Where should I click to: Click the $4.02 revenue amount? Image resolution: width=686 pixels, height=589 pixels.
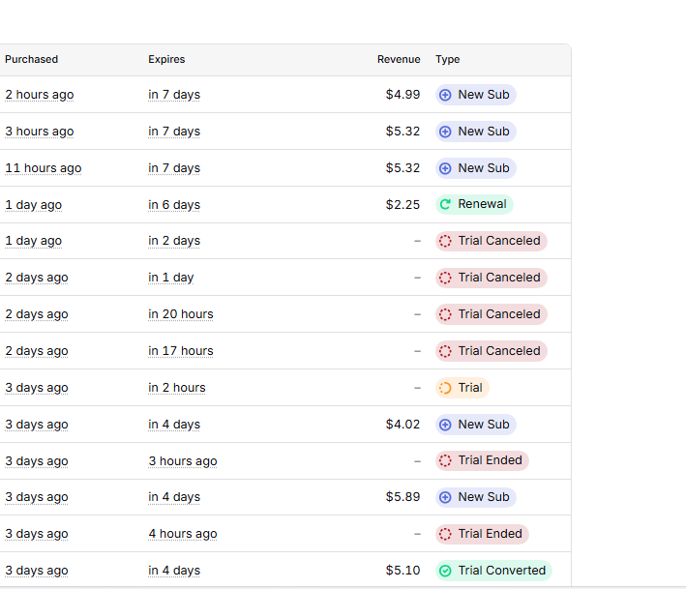[403, 425]
